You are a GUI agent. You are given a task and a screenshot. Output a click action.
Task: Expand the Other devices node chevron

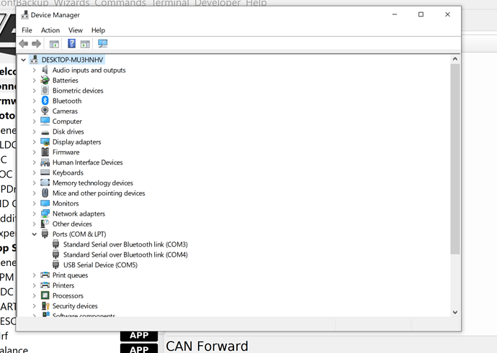[x=35, y=224]
